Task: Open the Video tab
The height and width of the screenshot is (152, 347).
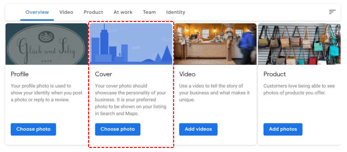Action: [66, 12]
